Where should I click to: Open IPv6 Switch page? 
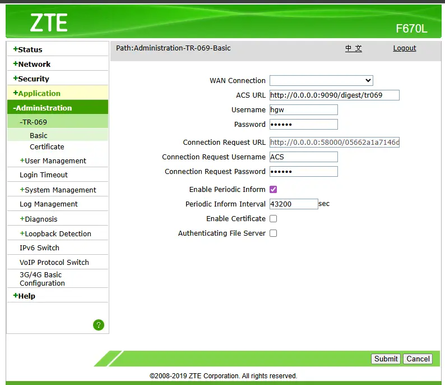[39, 247]
